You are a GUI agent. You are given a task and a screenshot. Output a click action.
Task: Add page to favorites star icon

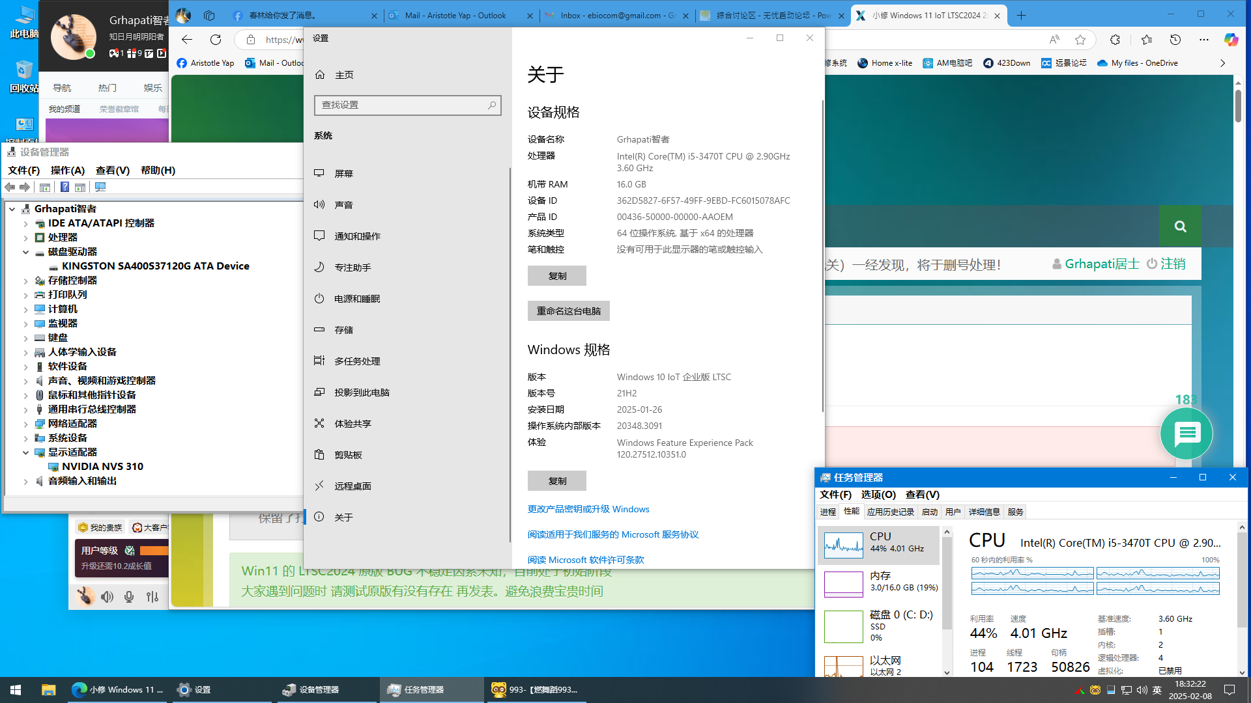tap(1080, 40)
